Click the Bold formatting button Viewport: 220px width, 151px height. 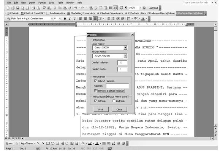[65, 19]
